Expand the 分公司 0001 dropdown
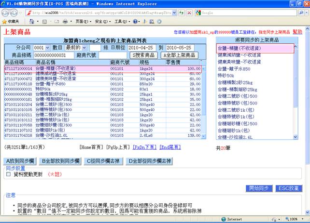This screenshot has height=223, width=310. 42,48
